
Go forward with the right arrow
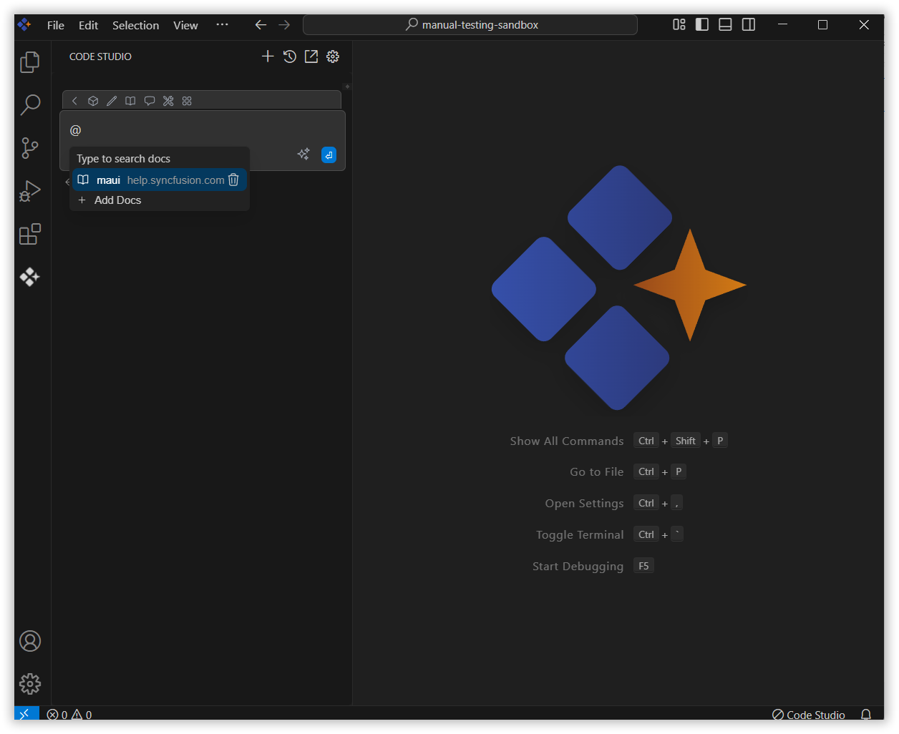tap(284, 25)
